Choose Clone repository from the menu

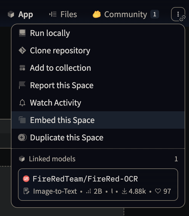click(60, 51)
